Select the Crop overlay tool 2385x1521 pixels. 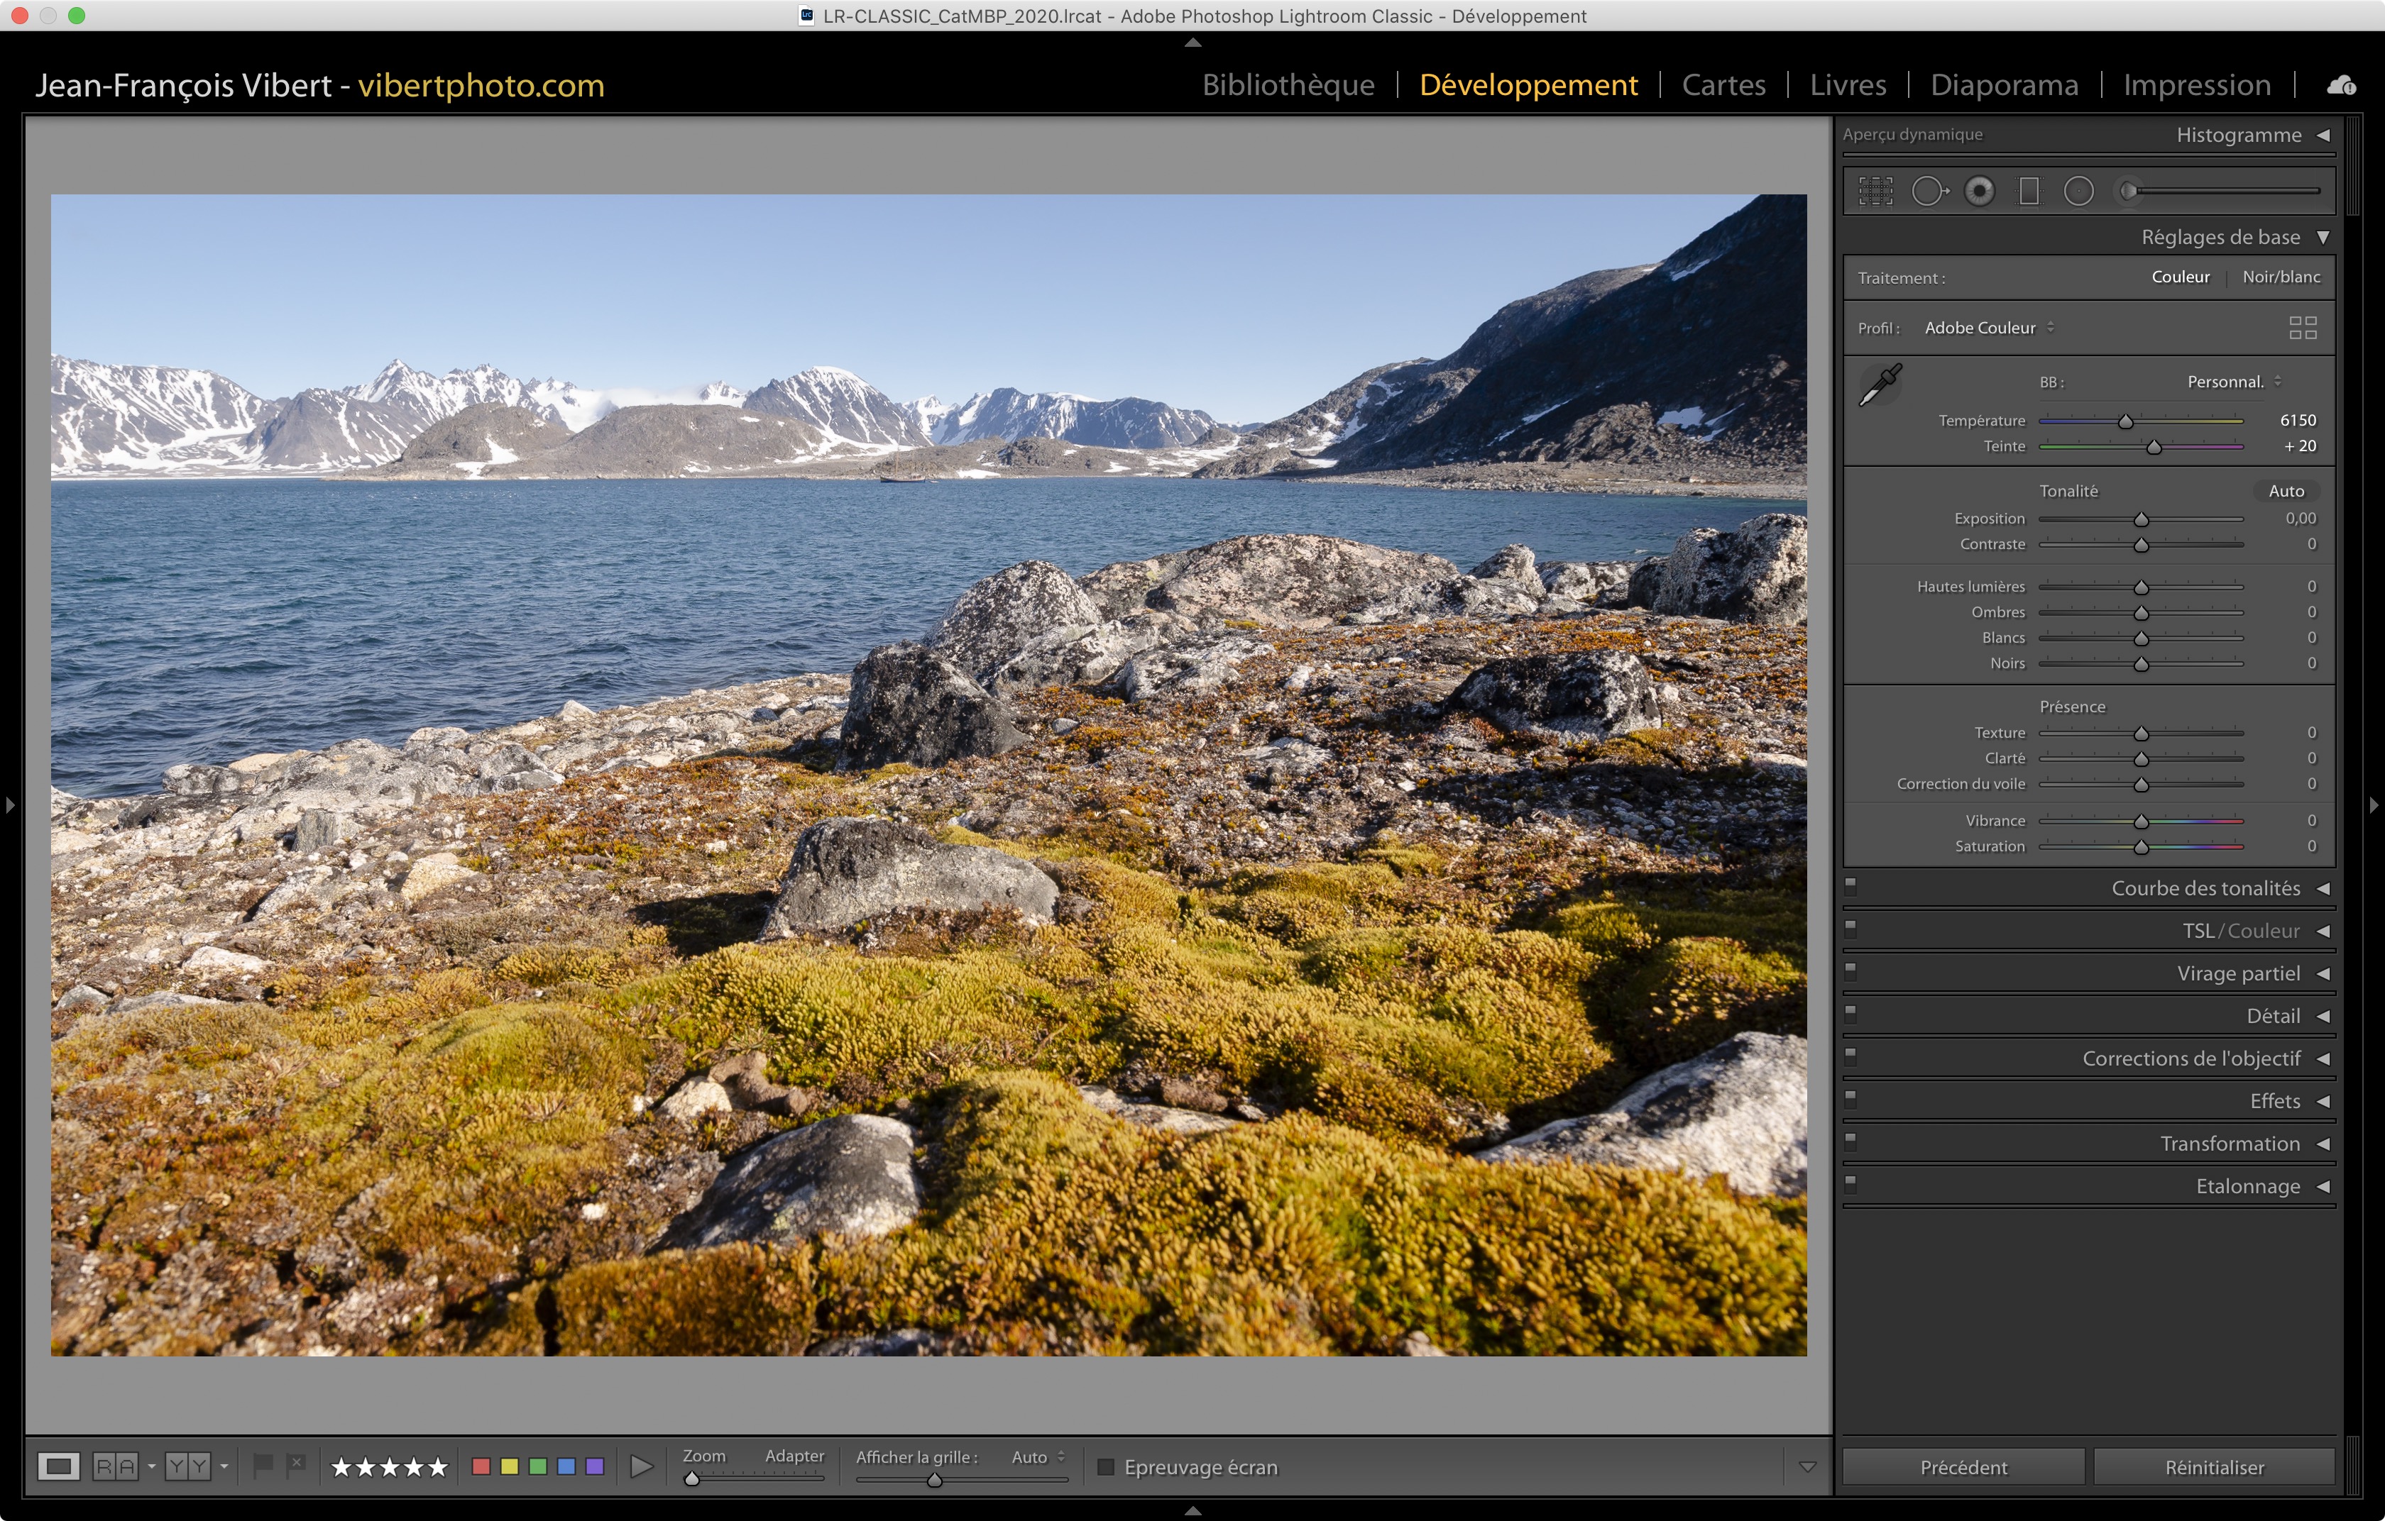(1875, 191)
